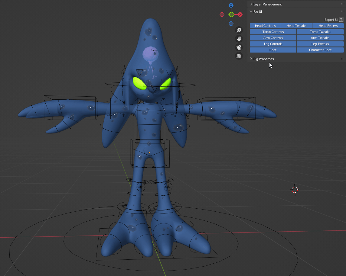
Task: Expand the Rig Properties panel
Action: point(251,59)
